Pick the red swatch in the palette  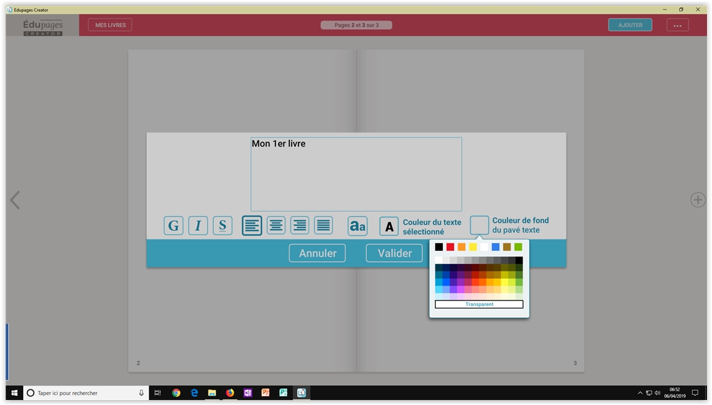click(x=450, y=247)
